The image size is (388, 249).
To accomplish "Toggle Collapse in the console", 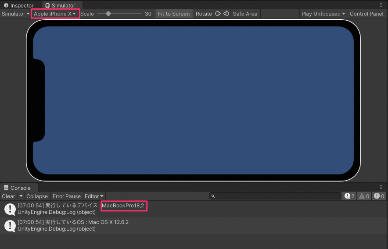I will coord(37,196).
